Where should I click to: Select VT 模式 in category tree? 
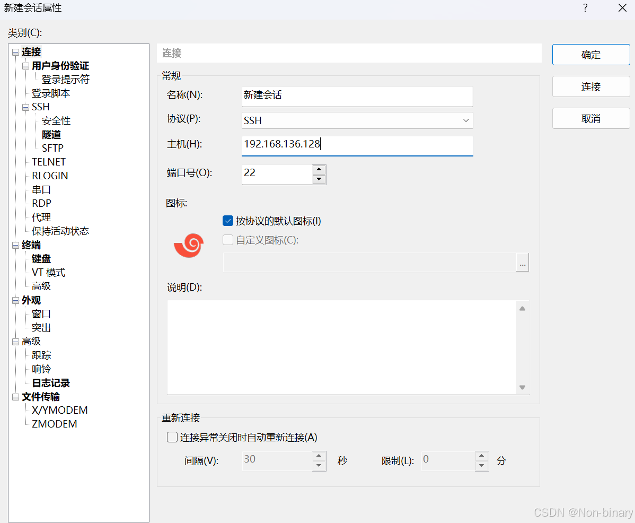point(49,272)
